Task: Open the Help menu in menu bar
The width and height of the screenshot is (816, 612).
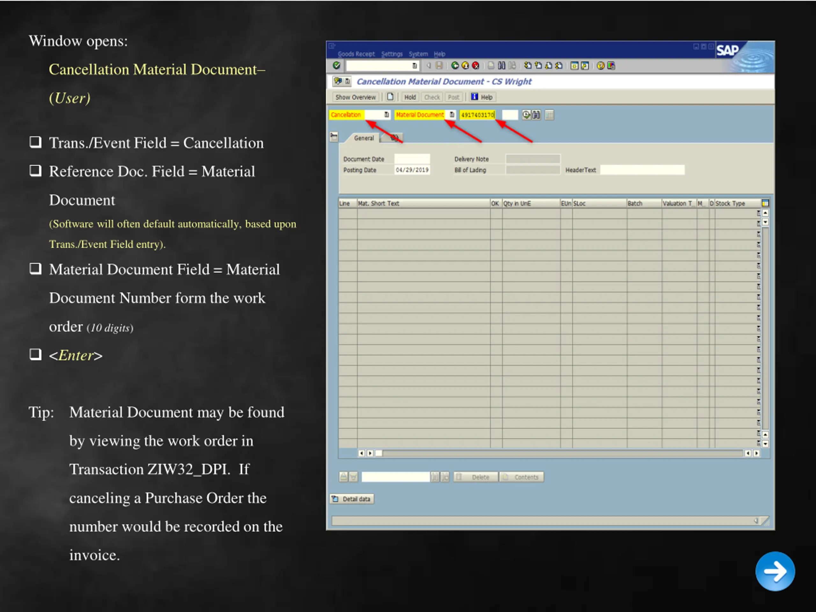Action: tap(439, 54)
